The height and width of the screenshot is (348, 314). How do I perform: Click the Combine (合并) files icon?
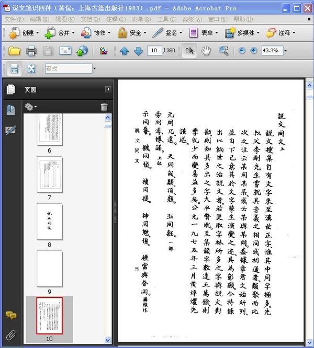(50, 33)
